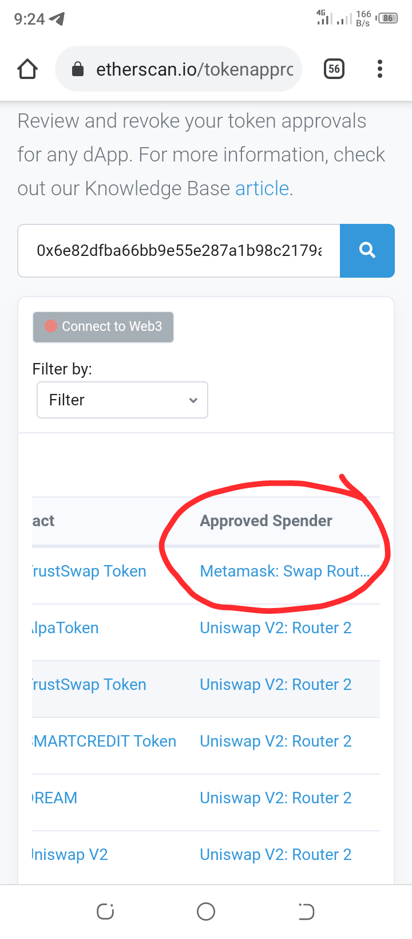This screenshot has width=412, height=939.
Task: Tap the padlock icon in address bar
Action: (78, 69)
